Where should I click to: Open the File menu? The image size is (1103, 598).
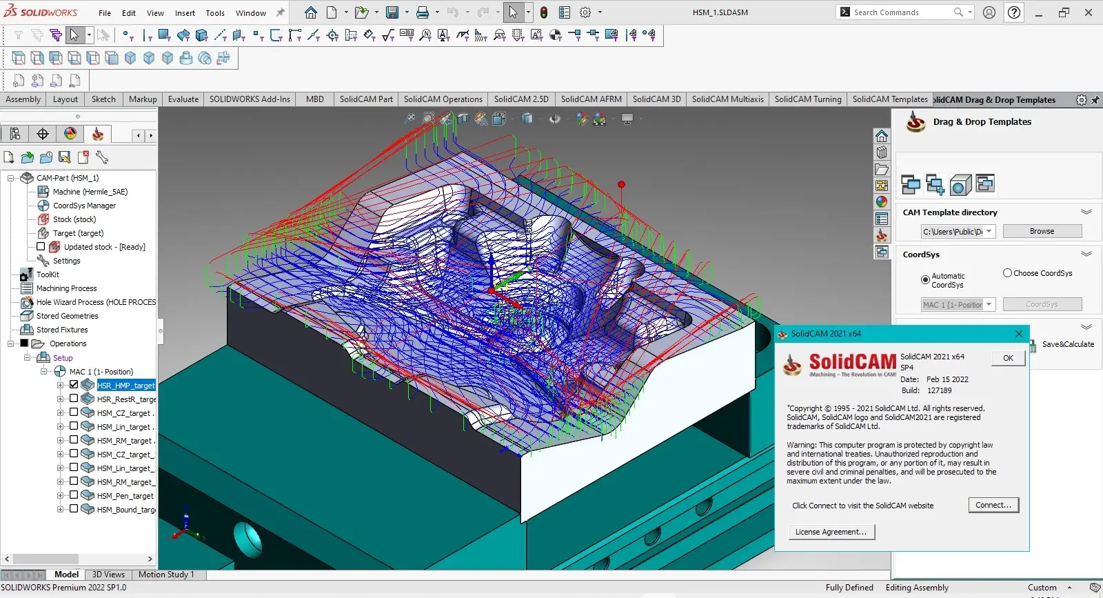(105, 12)
